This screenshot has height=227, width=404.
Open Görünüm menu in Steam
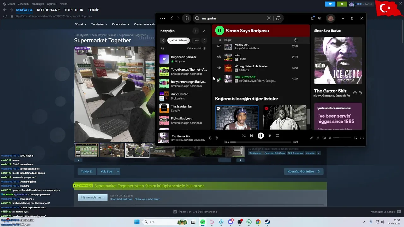click(x=23, y=4)
